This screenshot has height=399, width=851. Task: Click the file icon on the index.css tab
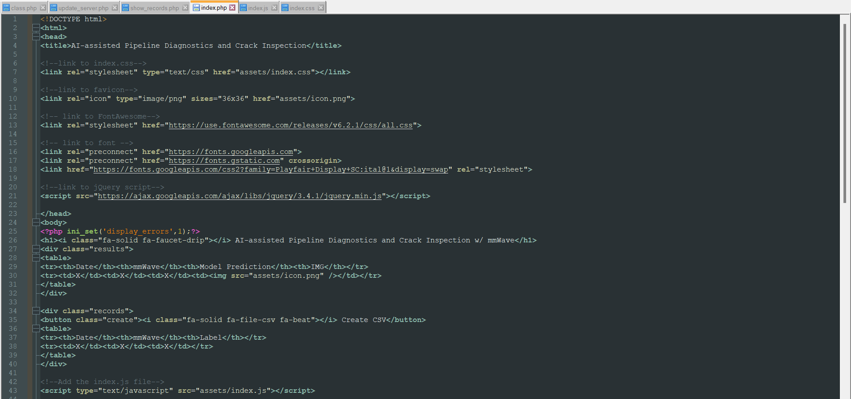[x=285, y=7]
